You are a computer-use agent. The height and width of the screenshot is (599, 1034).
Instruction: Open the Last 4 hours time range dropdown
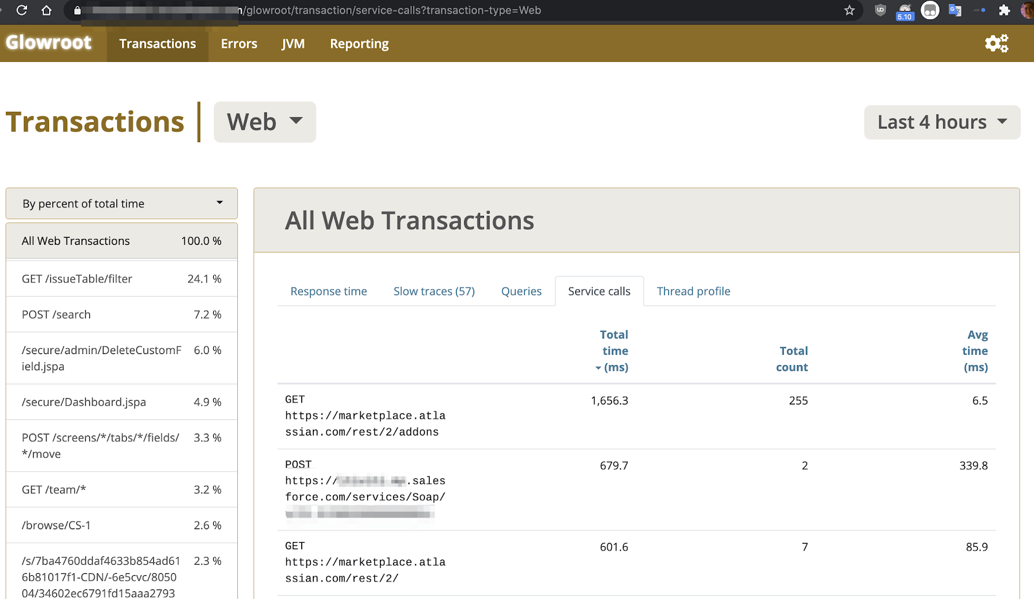pos(942,122)
